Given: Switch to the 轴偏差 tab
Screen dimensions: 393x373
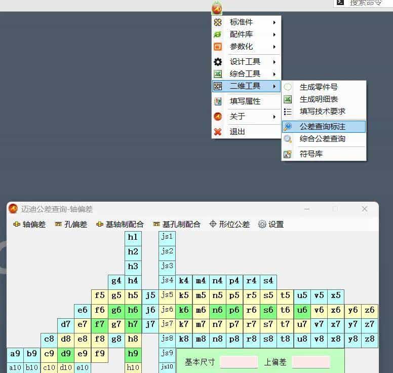Looking at the screenshot, I should point(29,224).
